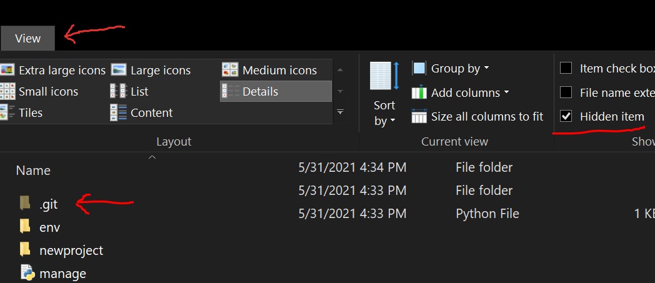Select the manage Python file
Screen dimensions: 655x283
(x=62, y=274)
